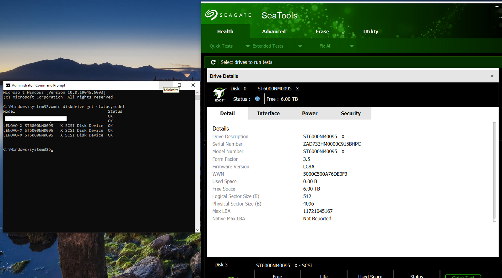Viewport: 502px width, 278px height.
Task: Click Command Prompt scroll down arrow
Action: tap(197, 230)
